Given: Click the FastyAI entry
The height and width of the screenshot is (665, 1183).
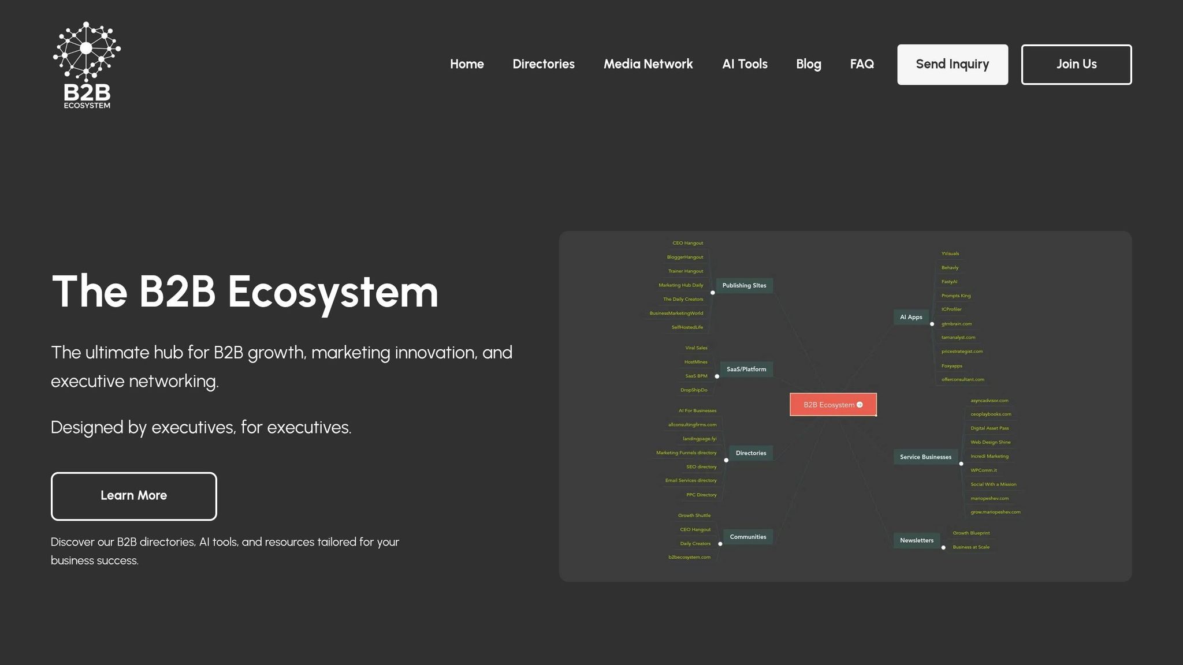Looking at the screenshot, I should (949, 282).
